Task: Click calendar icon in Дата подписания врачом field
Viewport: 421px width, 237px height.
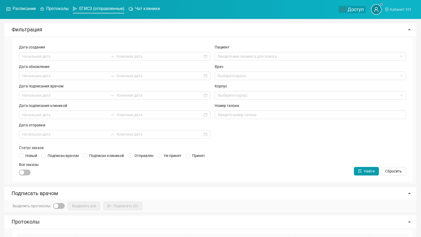Action: [x=206, y=95]
